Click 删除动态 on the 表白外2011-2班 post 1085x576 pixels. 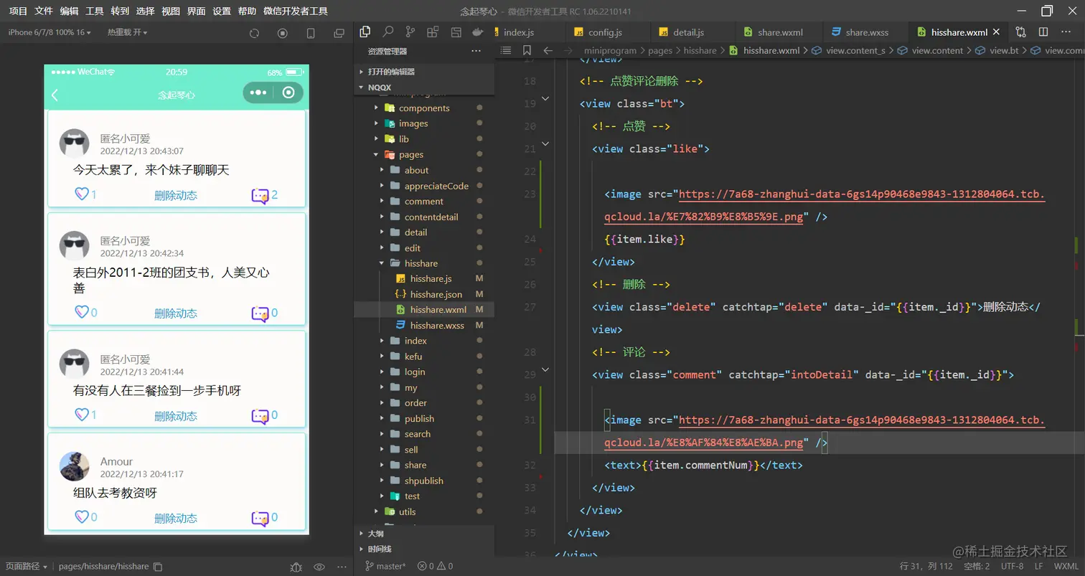click(176, 313)
